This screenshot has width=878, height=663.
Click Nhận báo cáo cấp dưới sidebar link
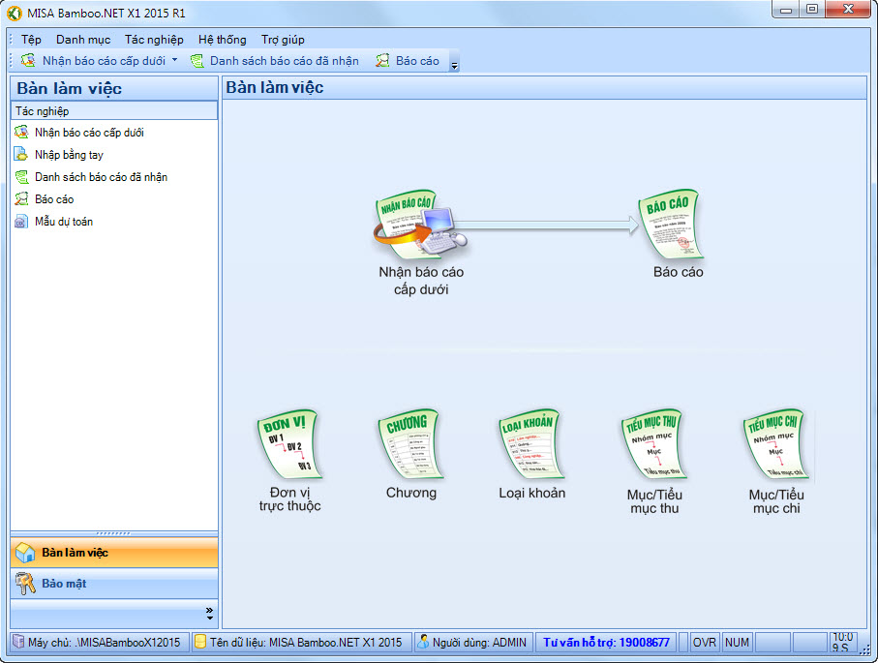(89, 133)
